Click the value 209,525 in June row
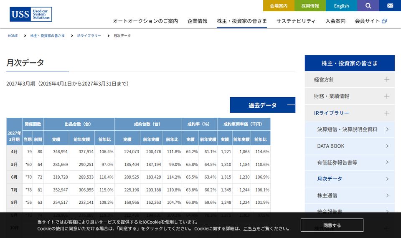Image resolution: width=401 pixels, height=238 pixels. (x=132, y=177)
